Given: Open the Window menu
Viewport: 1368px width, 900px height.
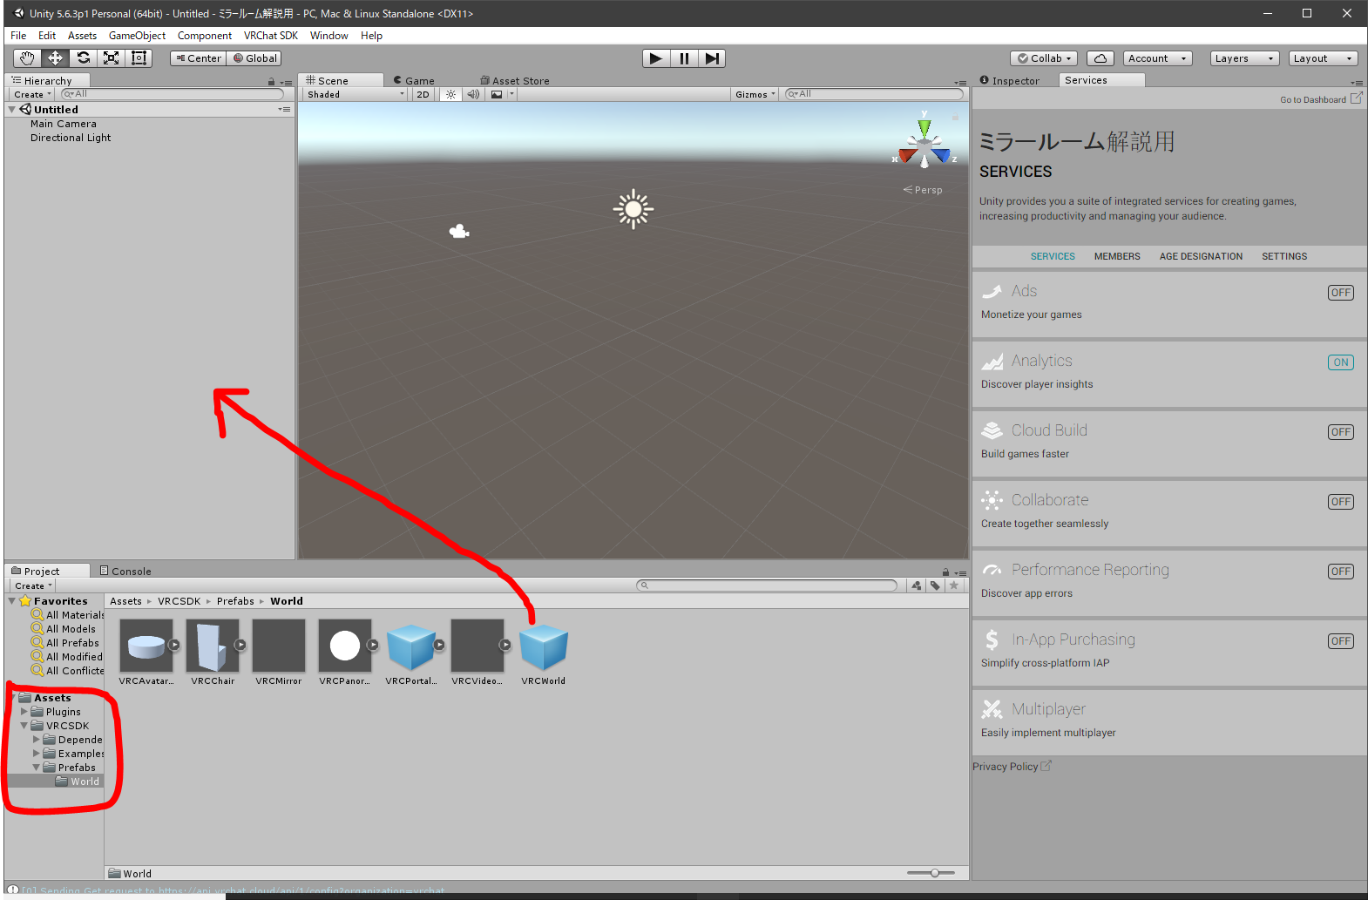Looking at the screenshot, I should point(328,36).
